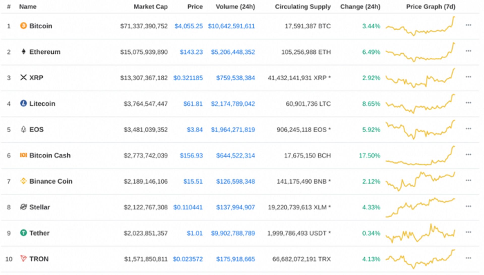Open the three-dot menu for Bitcoin Cash
The width and height of the screenshot is (484, 275).
coord(468,155)
